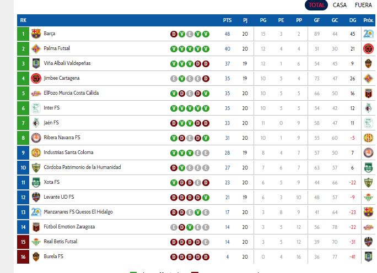Click last form result badge for ElPozo Murcia
The height and width of the screenshot is (273, 377).
(206, 93)
